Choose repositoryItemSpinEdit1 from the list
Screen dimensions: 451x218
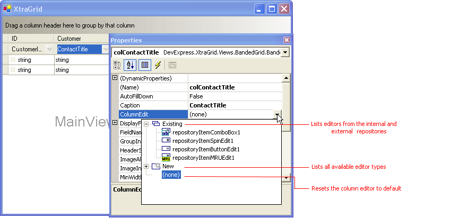point(203,141)
